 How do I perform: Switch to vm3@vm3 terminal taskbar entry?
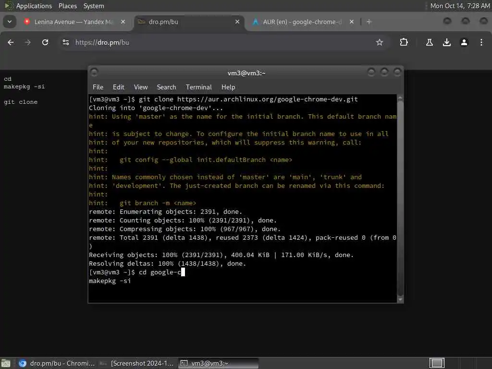tap(219, 363)
